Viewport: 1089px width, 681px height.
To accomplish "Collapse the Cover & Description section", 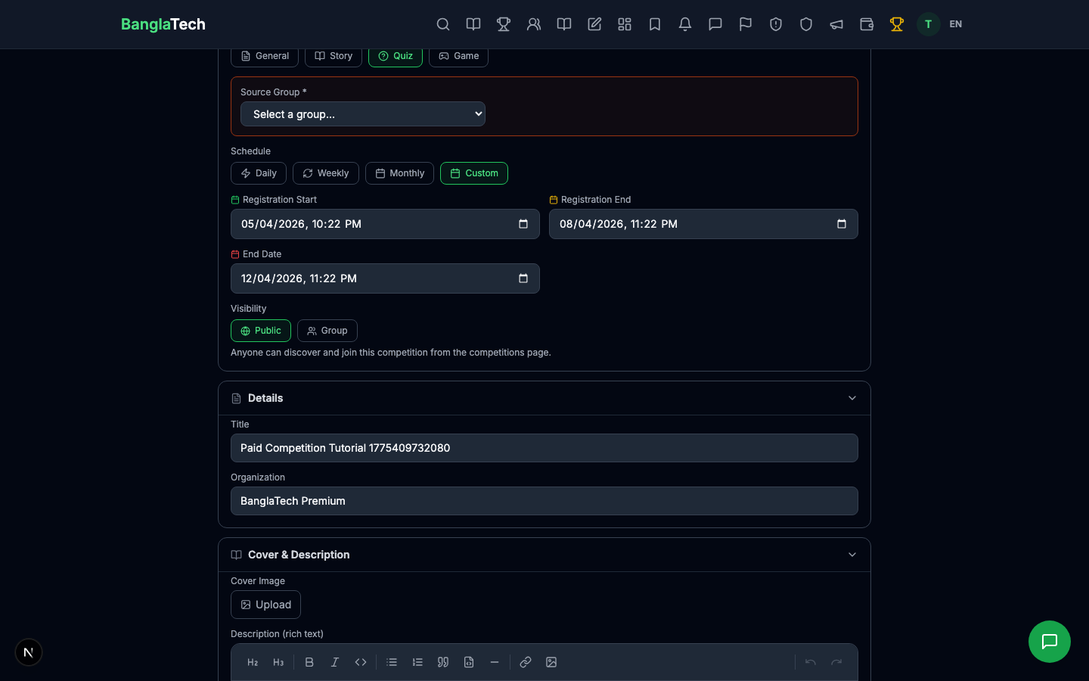I will point(852,555).
